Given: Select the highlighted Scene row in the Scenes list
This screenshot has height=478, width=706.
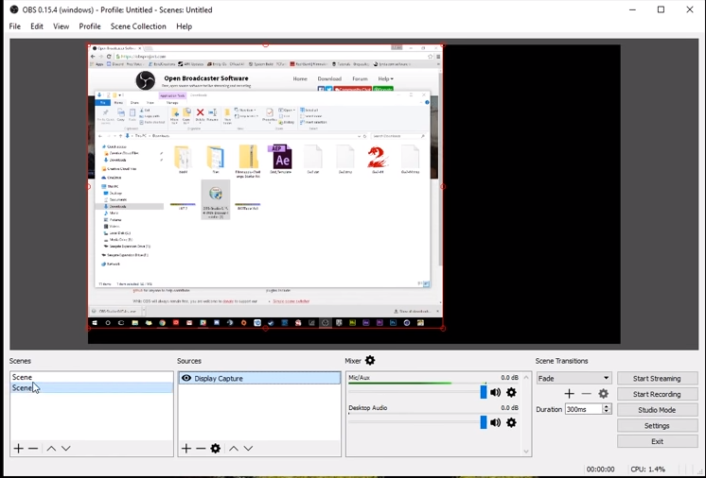Looking at the screenshot, I should (x=92, y=387).
